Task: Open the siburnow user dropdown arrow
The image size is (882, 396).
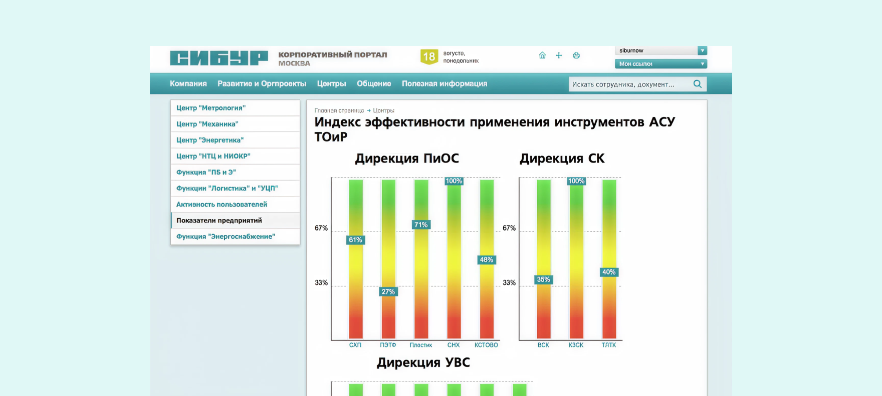Action: click(x=703, y=50)
